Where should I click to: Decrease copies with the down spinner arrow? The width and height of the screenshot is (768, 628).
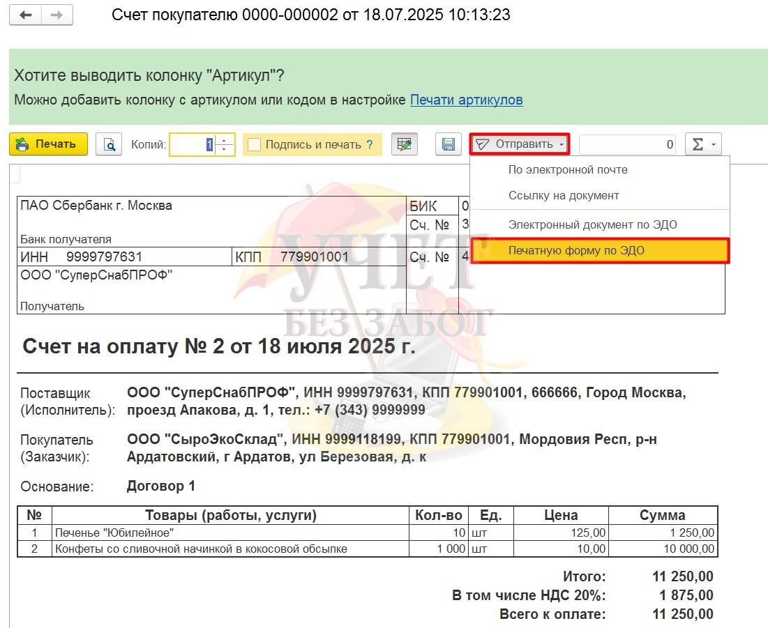click(225, 149)
